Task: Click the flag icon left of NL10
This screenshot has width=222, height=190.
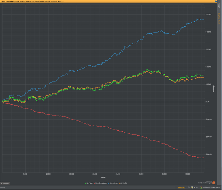Action: click(x=189, y=187)
